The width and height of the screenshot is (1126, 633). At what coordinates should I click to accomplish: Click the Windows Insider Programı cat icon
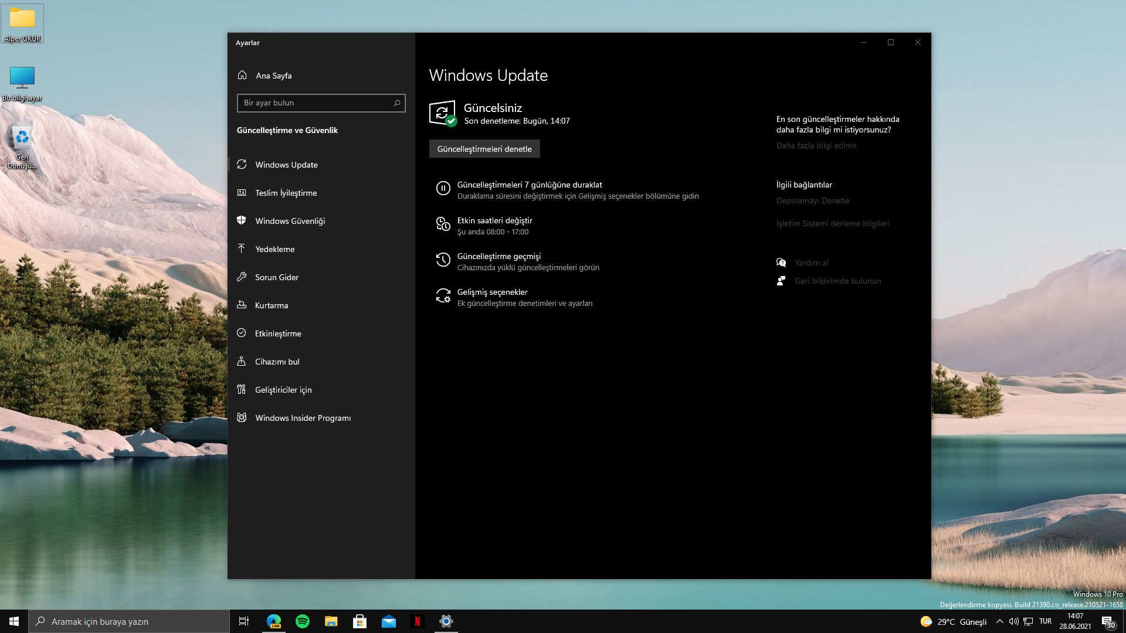[242, 418]
